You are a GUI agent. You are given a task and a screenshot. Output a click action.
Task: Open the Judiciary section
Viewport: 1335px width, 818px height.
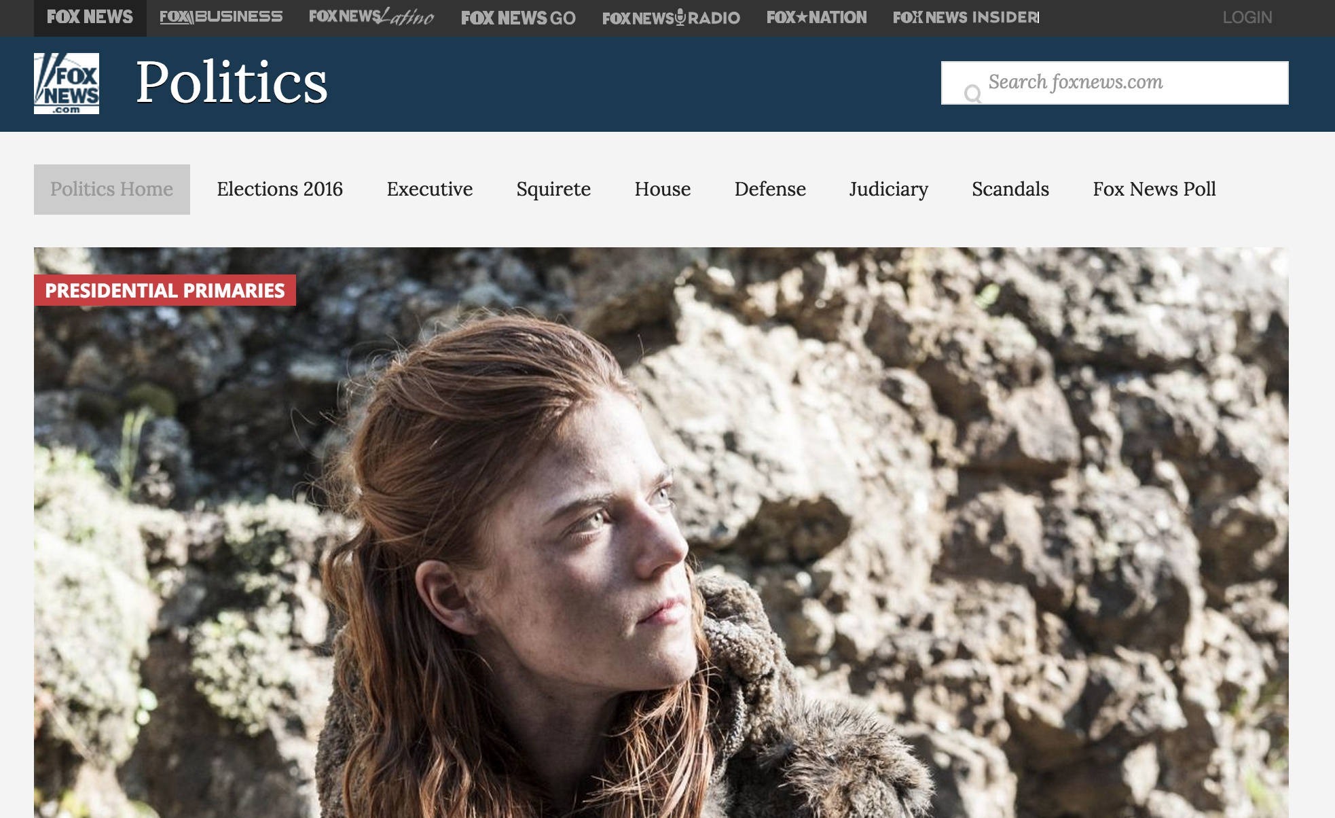[888, 189]
